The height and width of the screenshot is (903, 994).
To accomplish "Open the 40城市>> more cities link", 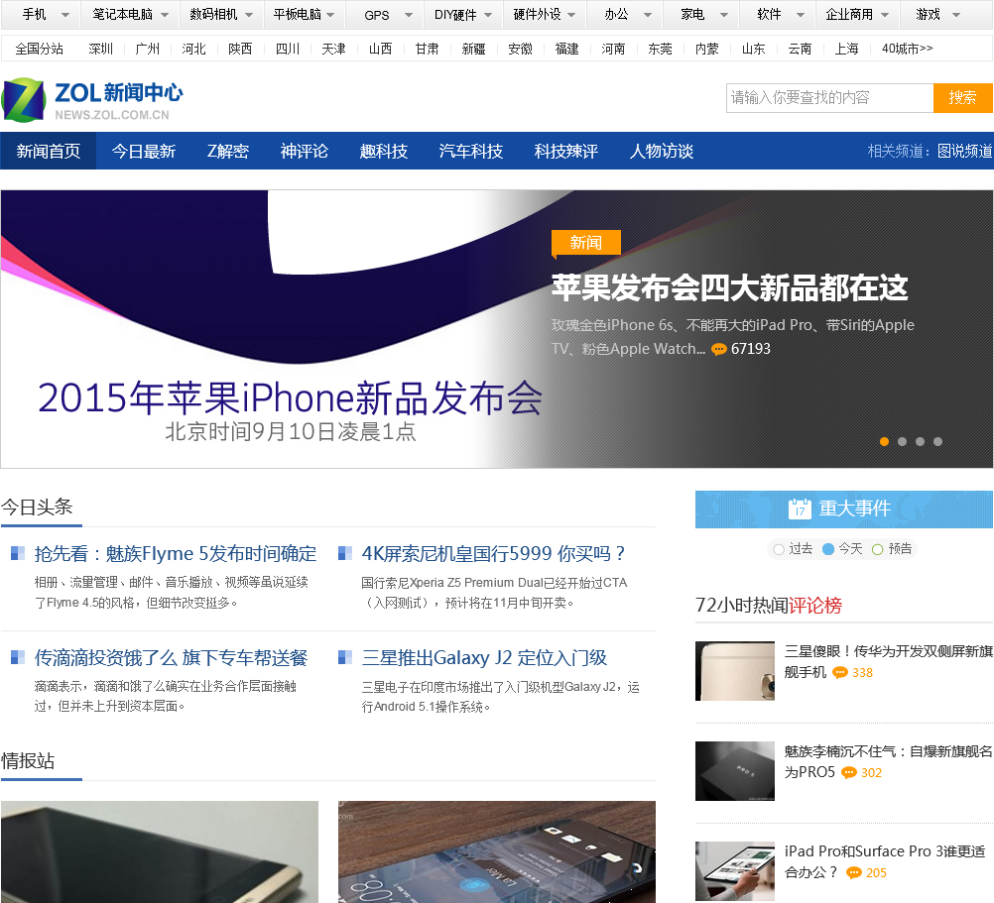I will pos(907,49).
